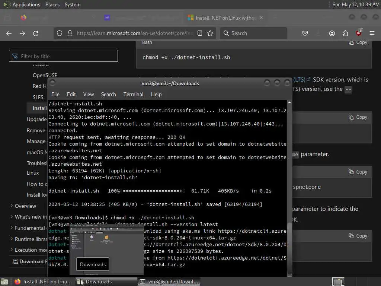
Task: Expand the Runtime libraries section chevron
Action: (x=12, y=239)
